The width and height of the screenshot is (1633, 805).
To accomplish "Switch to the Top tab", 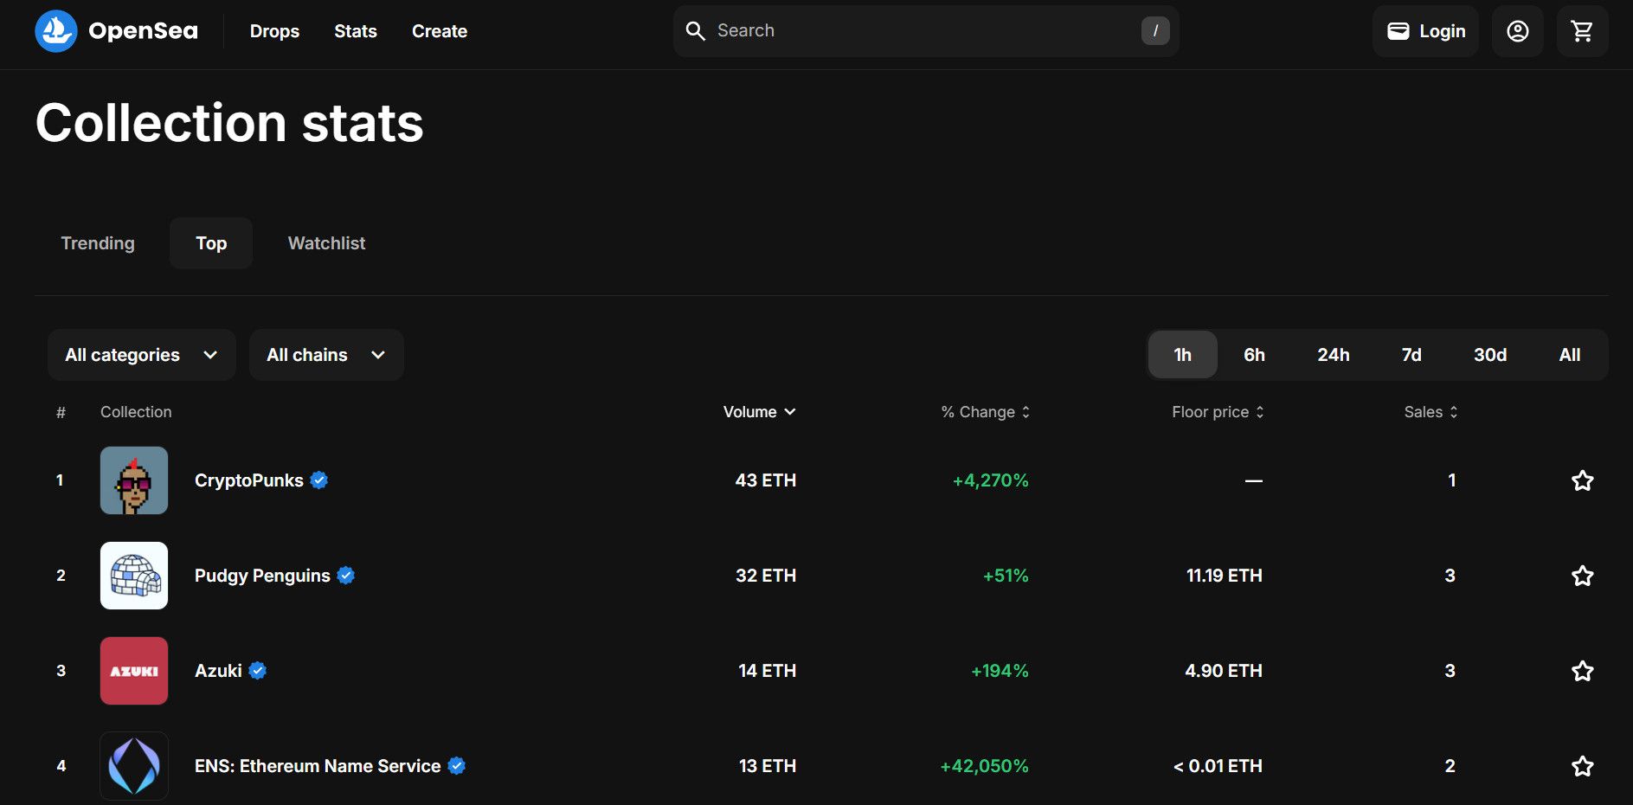I will pyautogui.click(x=211, y=243).
